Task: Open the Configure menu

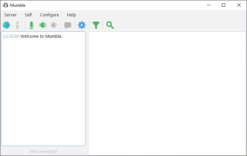Action: pos(49,15)
